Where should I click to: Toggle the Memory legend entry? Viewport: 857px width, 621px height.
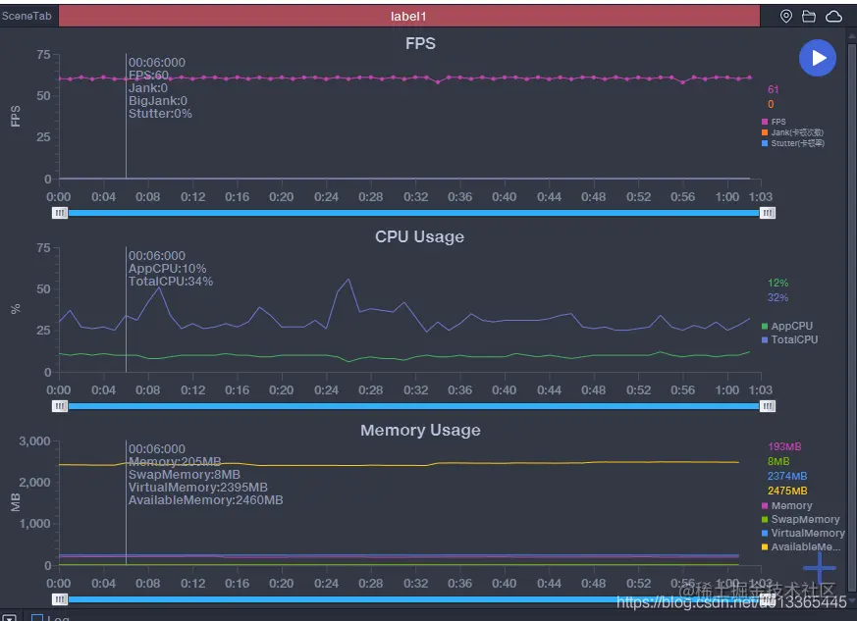787,506
